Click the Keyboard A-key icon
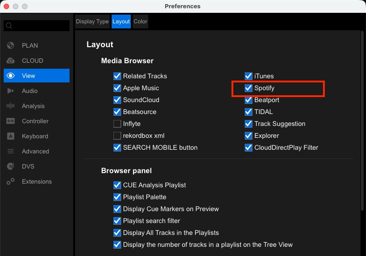Image resolution: width=366 pixels, height=256 pixels. (11, 136)
